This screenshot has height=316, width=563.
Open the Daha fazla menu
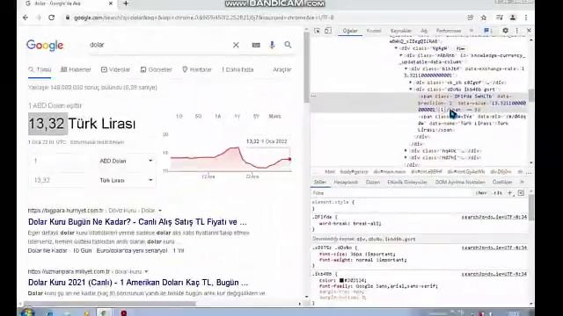pos(238,69)
